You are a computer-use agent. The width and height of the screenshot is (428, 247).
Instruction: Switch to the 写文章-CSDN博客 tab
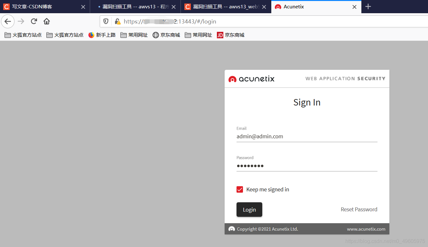(45, 6)
